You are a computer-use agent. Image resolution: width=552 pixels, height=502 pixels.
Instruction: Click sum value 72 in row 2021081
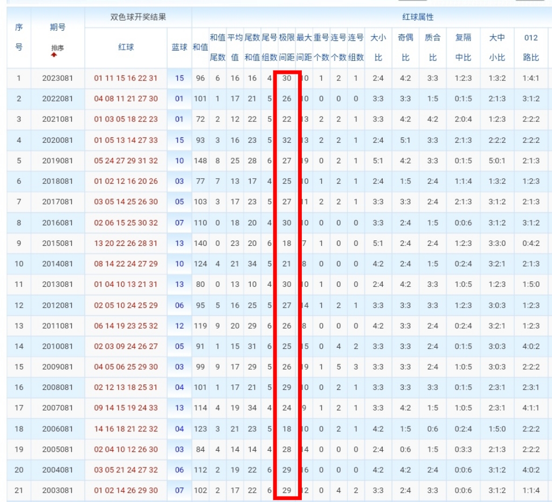coord(201,119)
